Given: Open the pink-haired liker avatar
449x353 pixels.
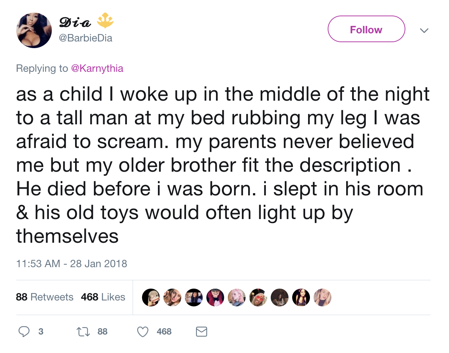Looking at the screenshot, I should coord(236,297).
